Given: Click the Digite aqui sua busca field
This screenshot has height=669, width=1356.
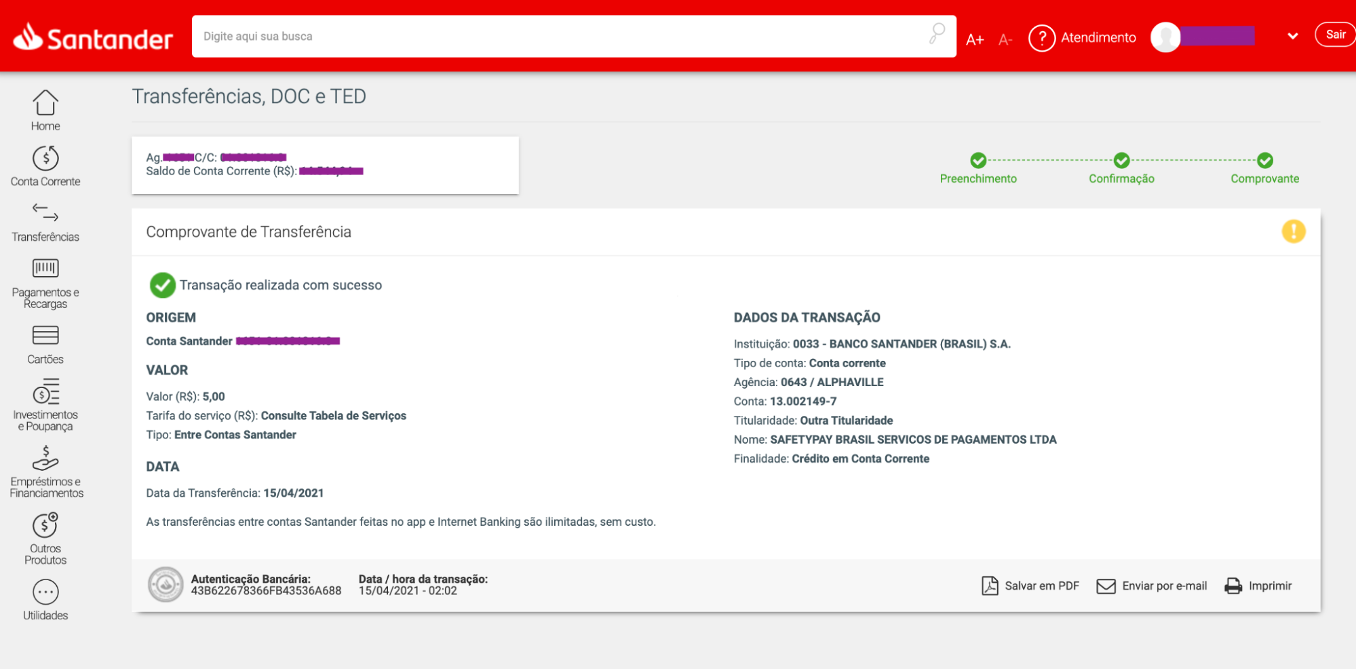Looking at the screenshot, I should [x=556, y=37].
